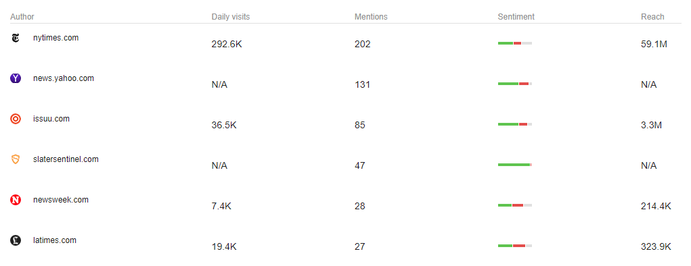This screenshot has width=691, height=266.
Task: Open the news.yahoo.com author link
Action: click(x=64, y=78)
